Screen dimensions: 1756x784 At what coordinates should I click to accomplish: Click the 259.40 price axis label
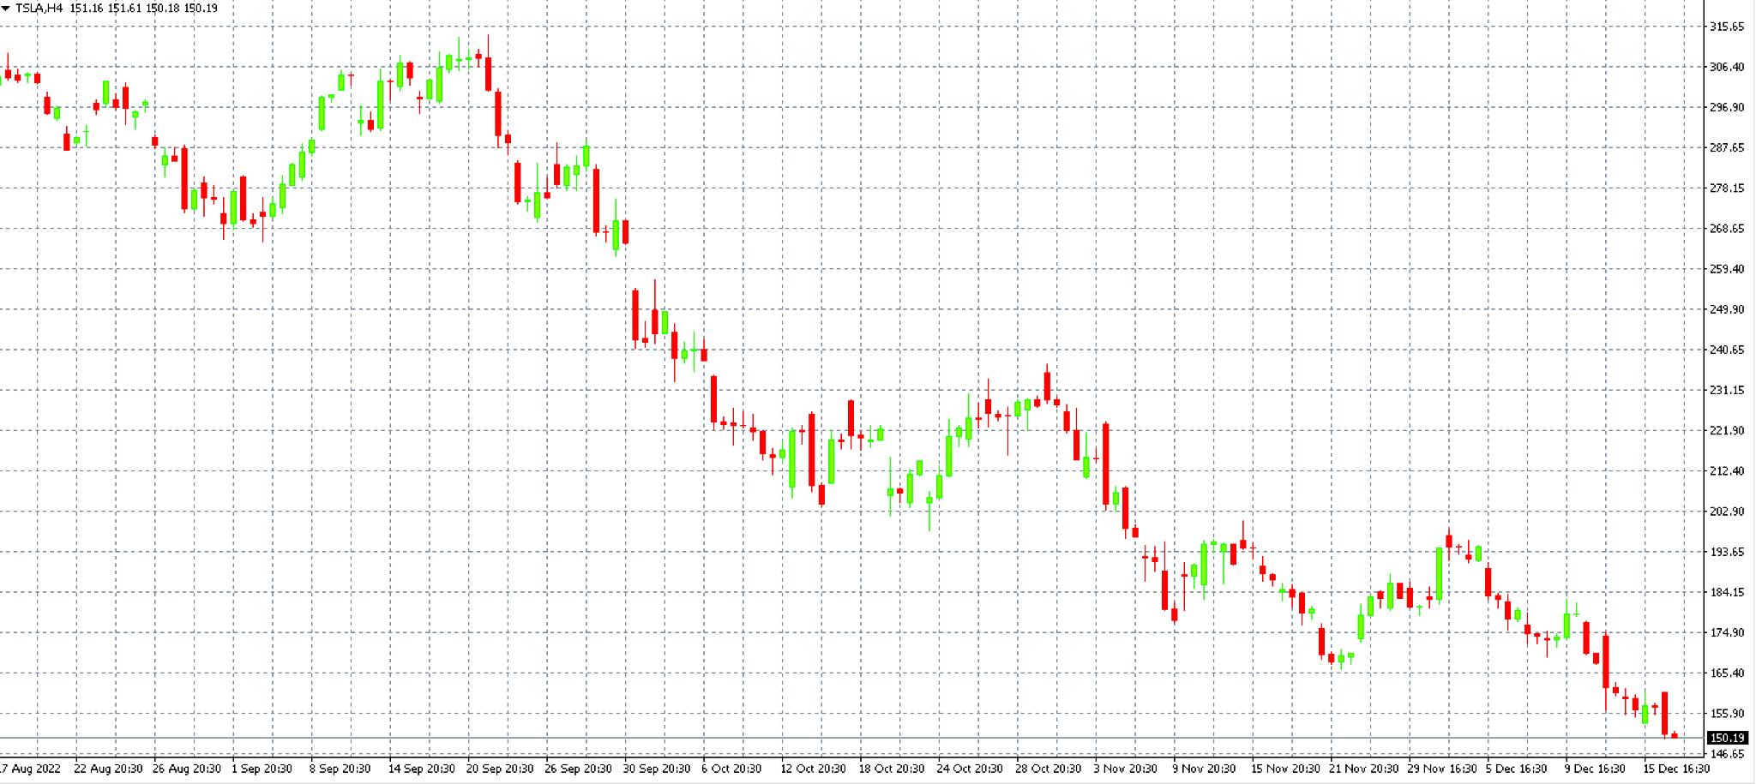[1727, 269]
